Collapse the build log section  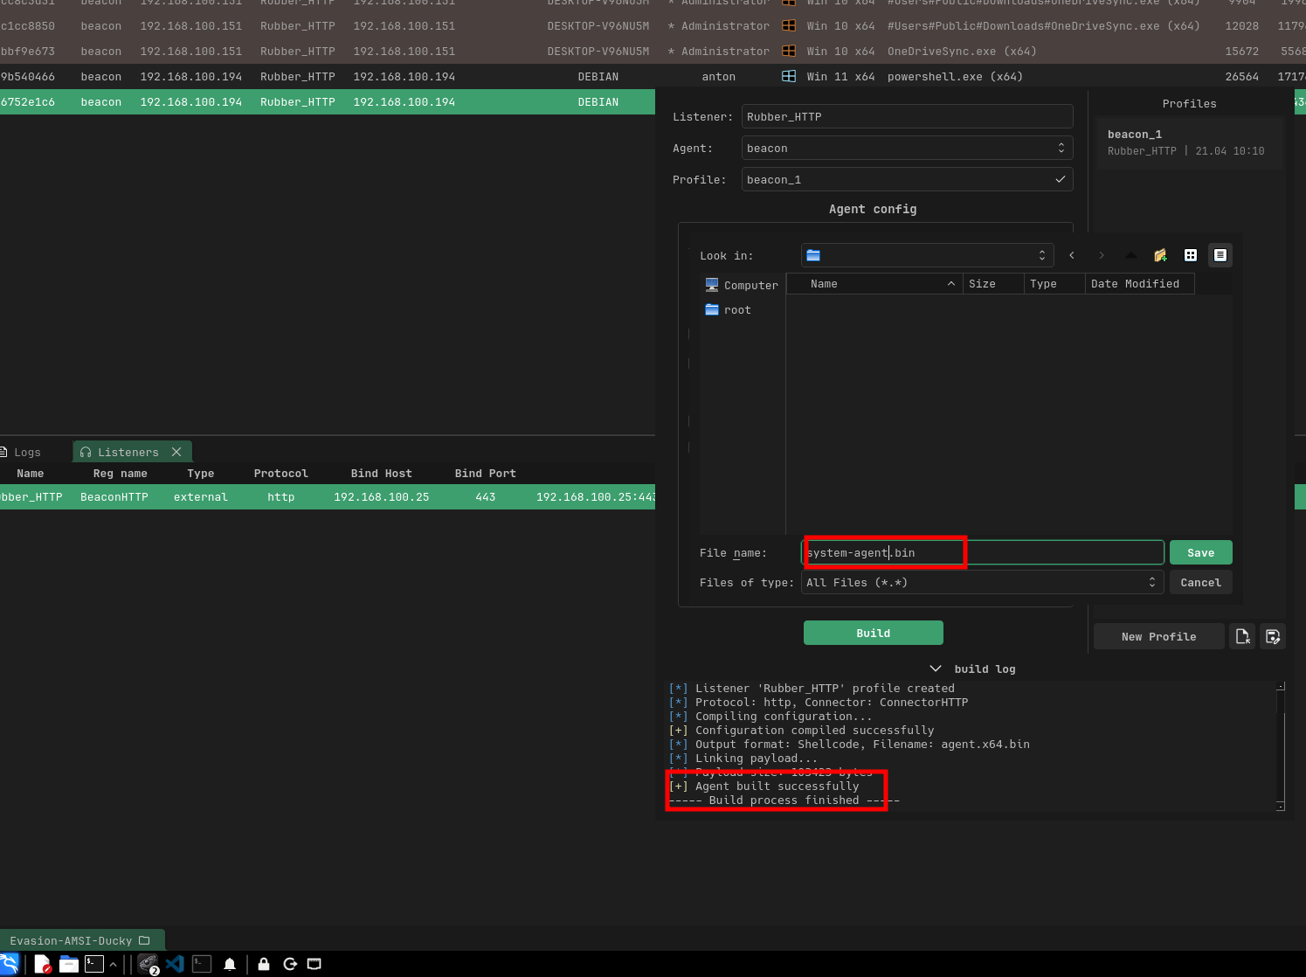tap(936, 669)
